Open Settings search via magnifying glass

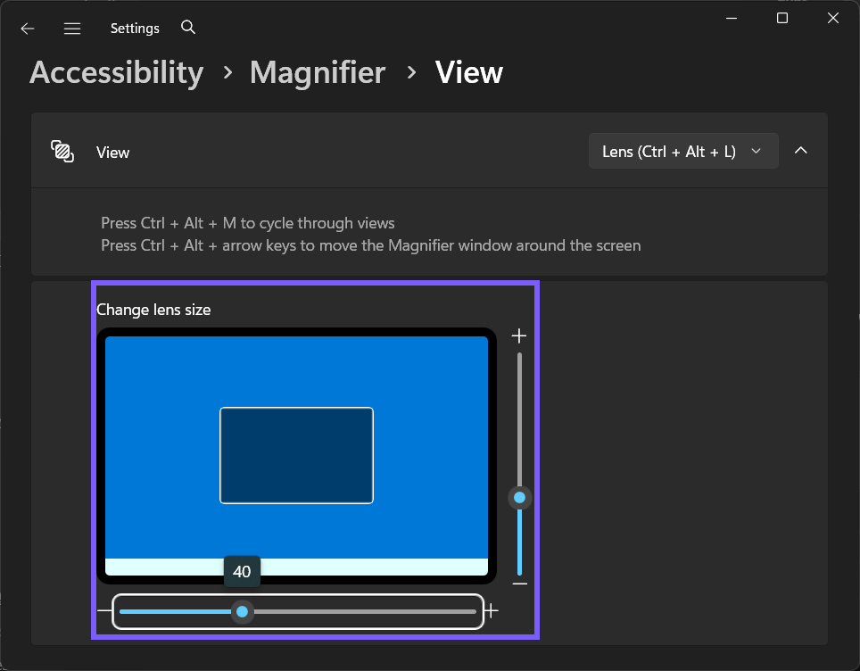pos(188,27)
